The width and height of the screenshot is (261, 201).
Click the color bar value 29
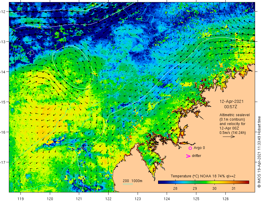point(195,188)
